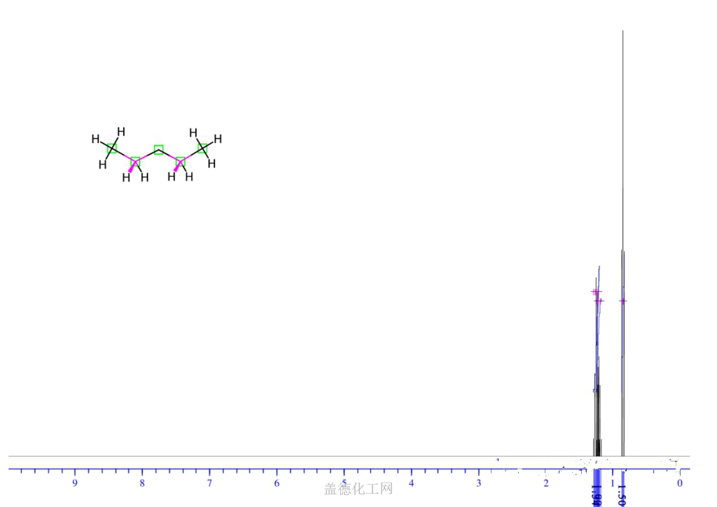The image size is (717, 507).
Task: Click the tallest peak line near 0.85 ppm
Action: (x=622, y=140)
